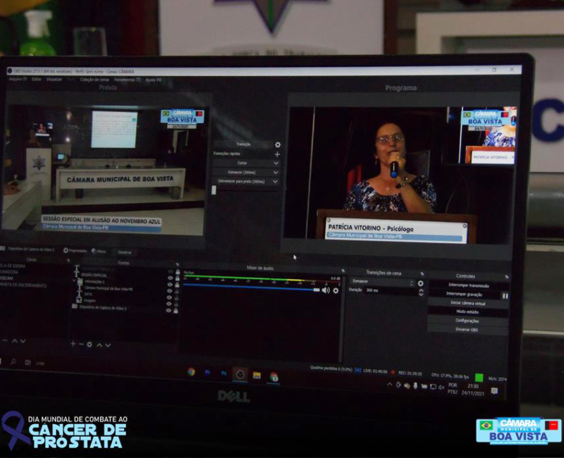Add a quick transition with plus icon

pos(277,154)
